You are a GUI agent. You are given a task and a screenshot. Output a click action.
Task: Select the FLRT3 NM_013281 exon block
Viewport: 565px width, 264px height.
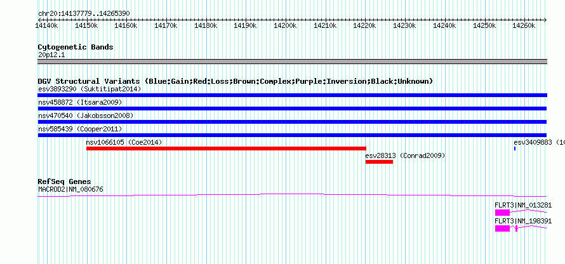[x=502, y=213]
